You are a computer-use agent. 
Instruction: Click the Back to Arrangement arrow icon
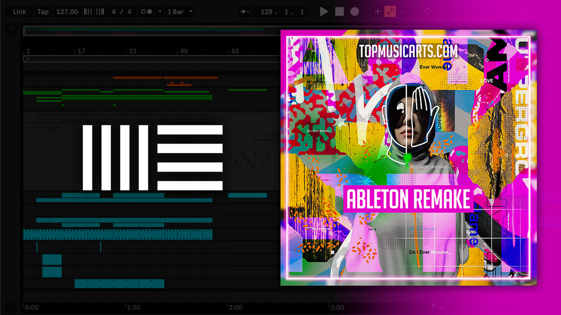point(403,11)
